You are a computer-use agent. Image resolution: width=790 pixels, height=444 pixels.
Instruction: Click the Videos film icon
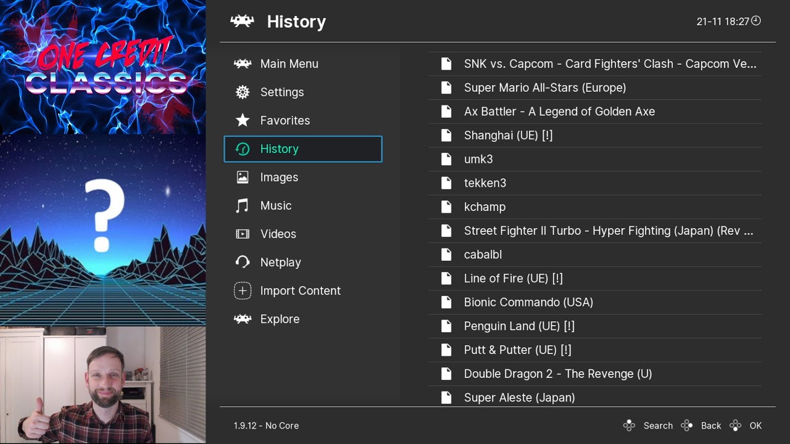point(243,234)
